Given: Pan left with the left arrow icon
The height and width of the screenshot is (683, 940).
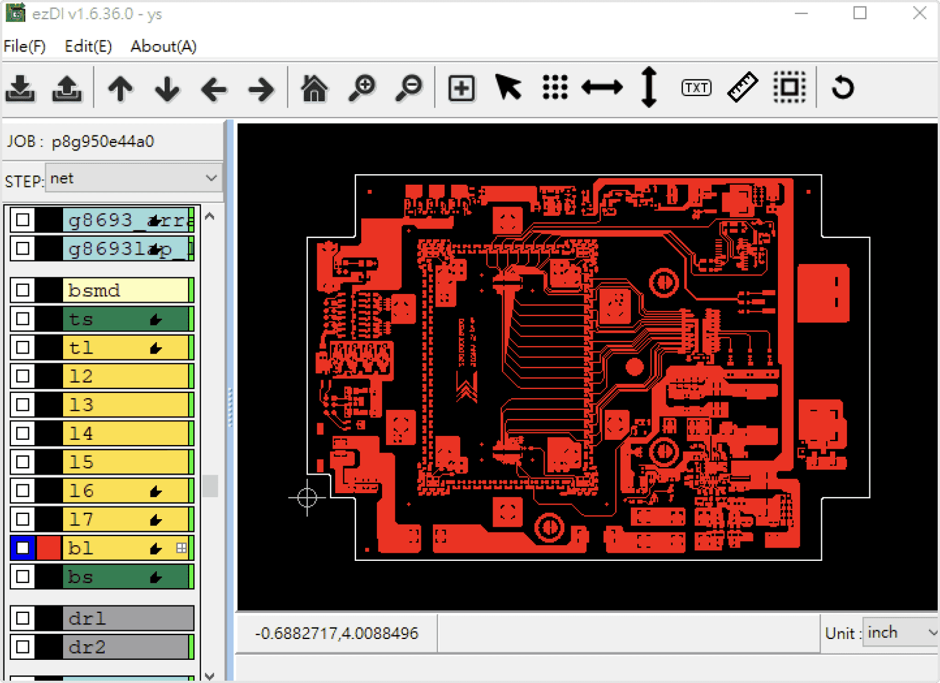Looking at the screenshot, I should pos(214,89).
